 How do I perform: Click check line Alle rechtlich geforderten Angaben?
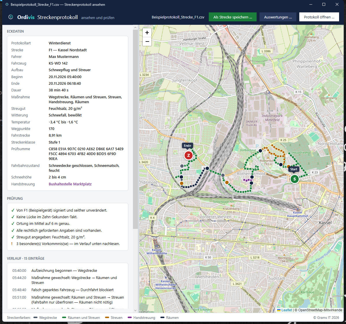point(59,231)
